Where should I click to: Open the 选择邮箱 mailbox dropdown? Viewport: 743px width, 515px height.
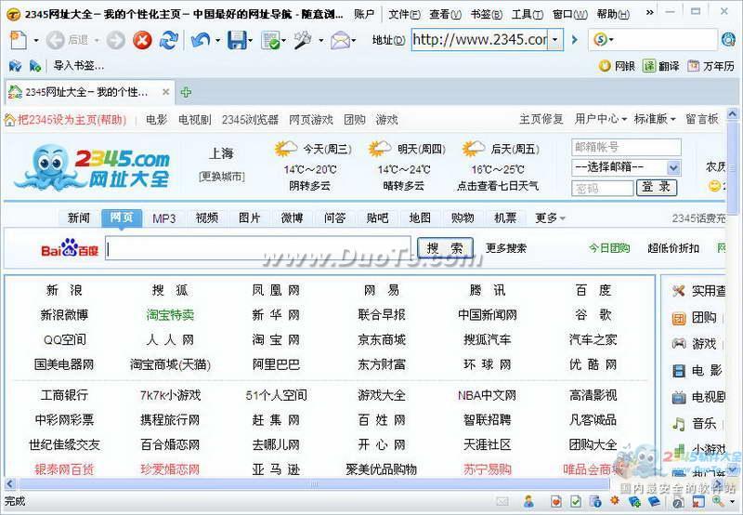click(673, 167)
